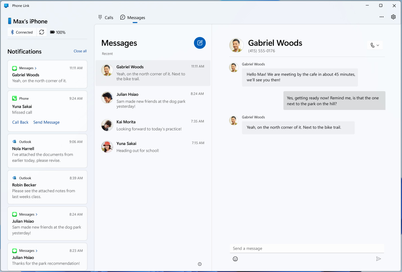
Task: Click the Send a message field
Action: tap(307, 248)
